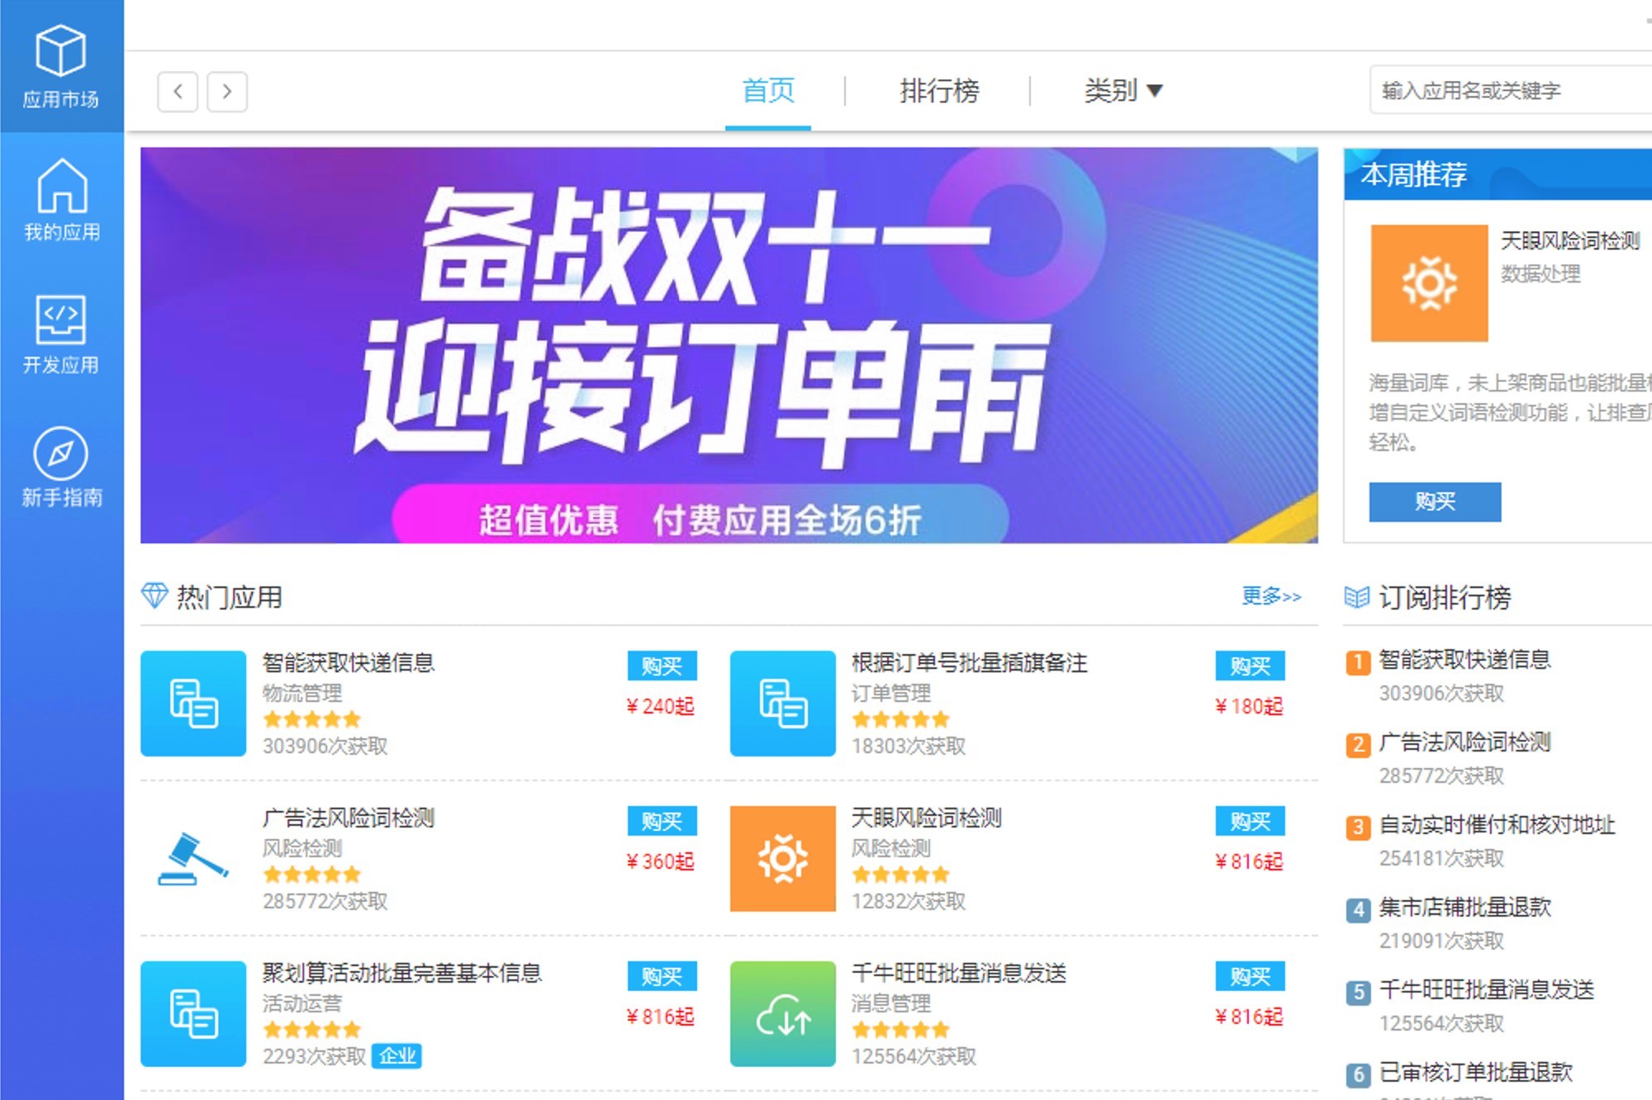Open 千牛旺旺批量消息发送 green cloud icon
This screenshot has height=1100, width=1652.
point(783,1013)
